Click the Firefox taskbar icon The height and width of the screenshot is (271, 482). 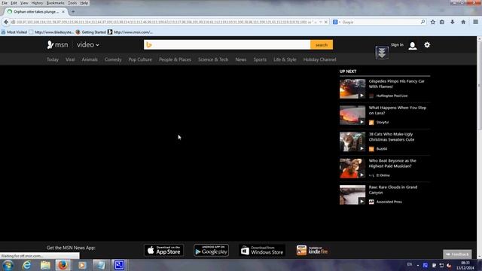point(63,265)
